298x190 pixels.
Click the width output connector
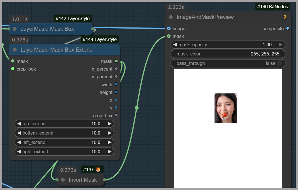(116, 84)
